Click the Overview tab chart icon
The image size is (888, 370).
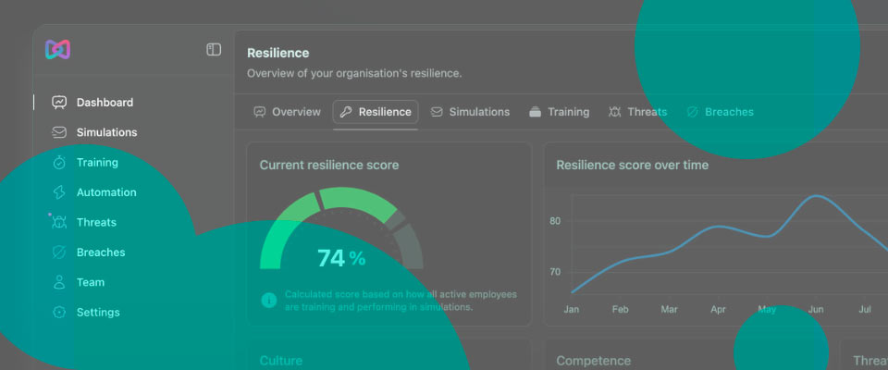coord(259,112)
